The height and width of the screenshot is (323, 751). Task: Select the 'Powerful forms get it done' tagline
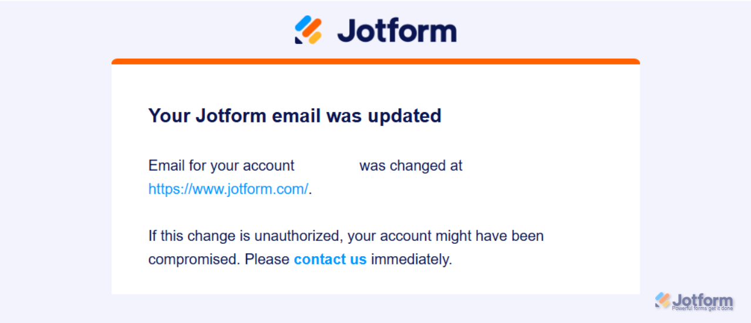pos(702,308)
